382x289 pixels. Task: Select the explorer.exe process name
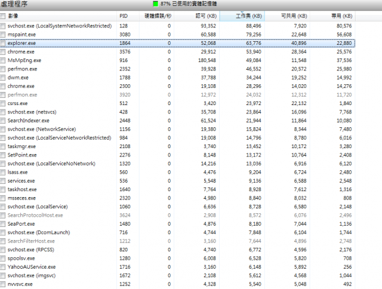pos(21,43)
